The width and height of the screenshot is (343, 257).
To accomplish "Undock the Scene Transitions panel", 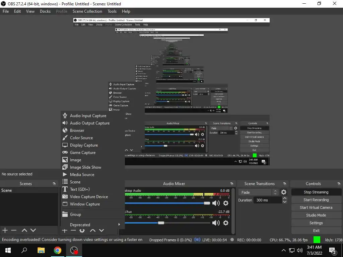I will click(285, 184).
